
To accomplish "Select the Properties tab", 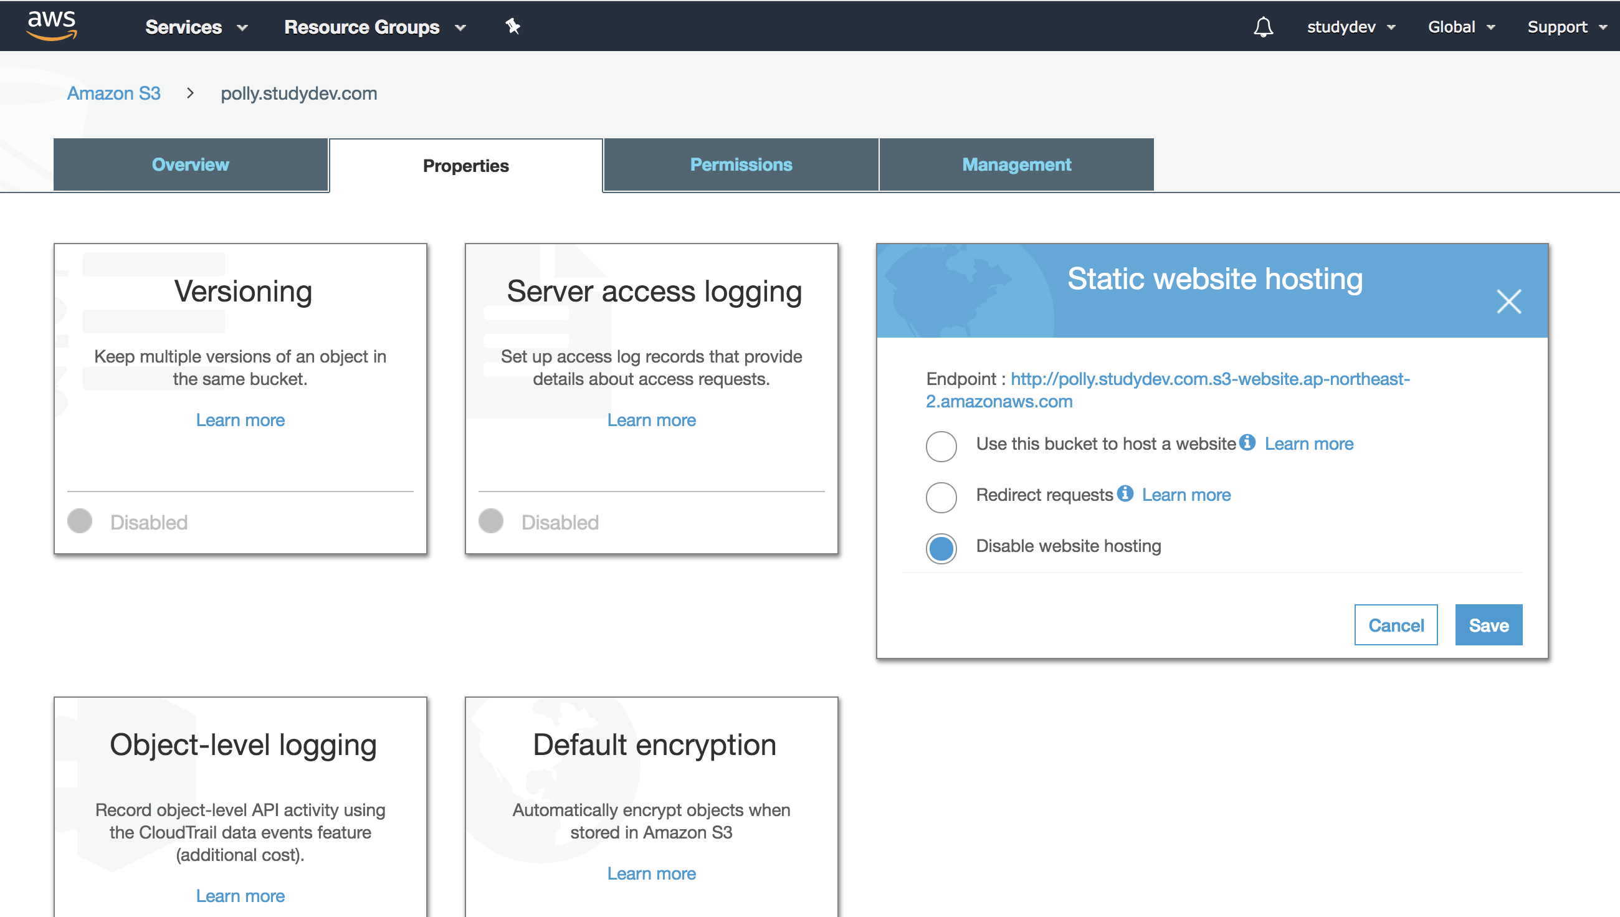I will pos(465,166).
